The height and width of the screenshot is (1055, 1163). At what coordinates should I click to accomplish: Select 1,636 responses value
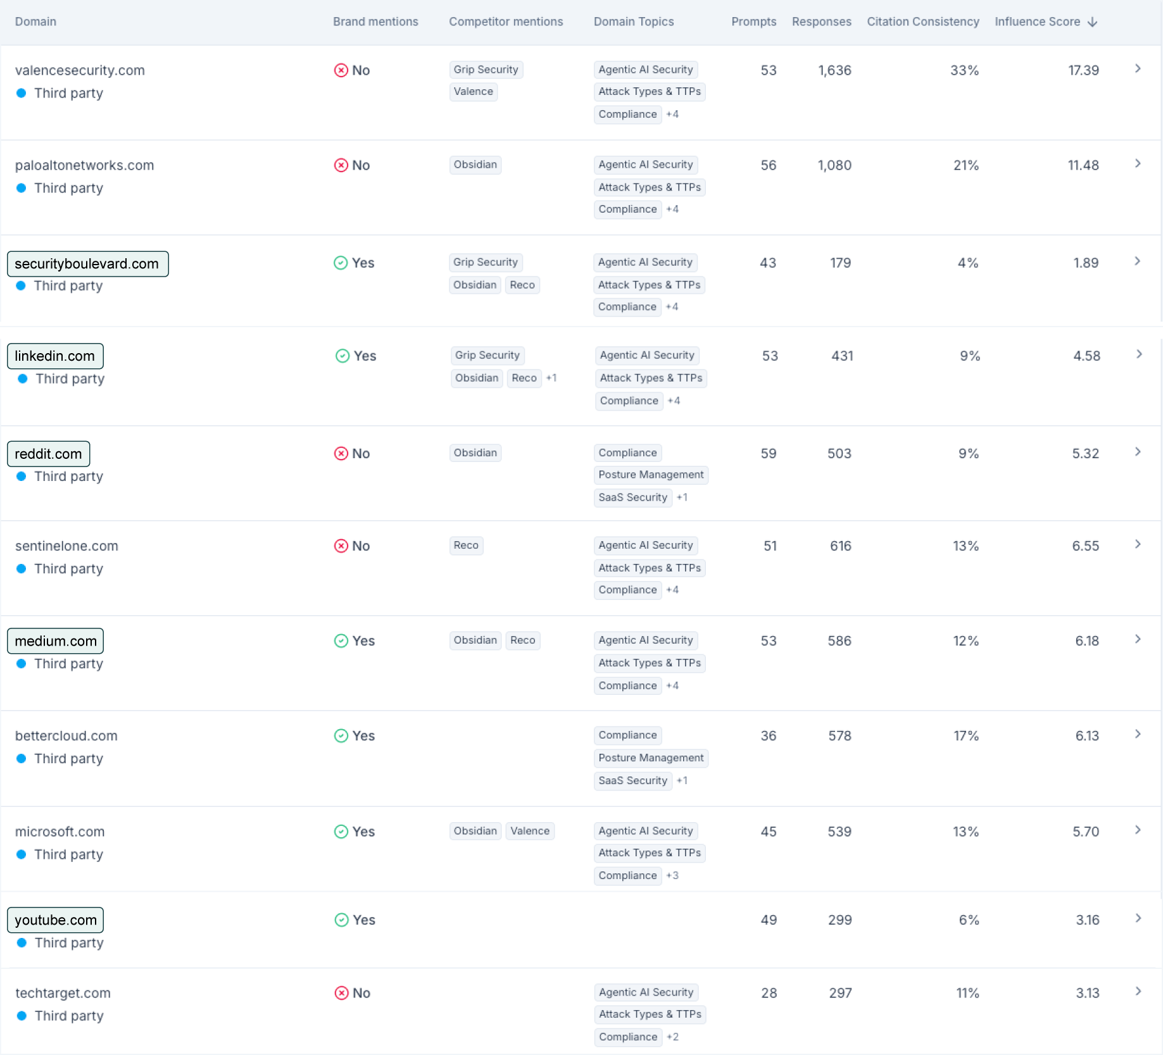(x=834, y=70)
